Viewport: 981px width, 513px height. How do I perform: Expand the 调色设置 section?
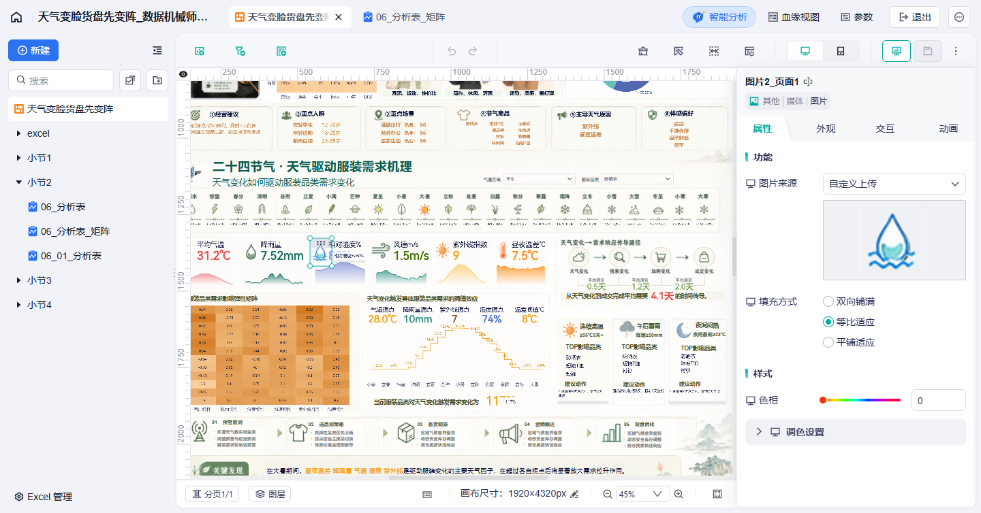point(856,432)
